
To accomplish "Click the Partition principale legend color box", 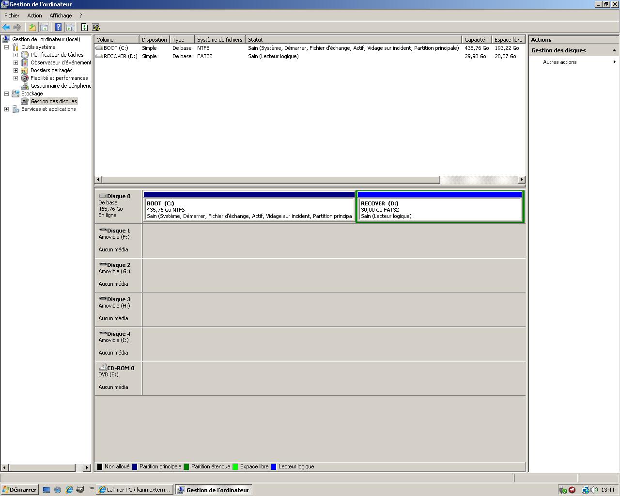I will 135,466.
